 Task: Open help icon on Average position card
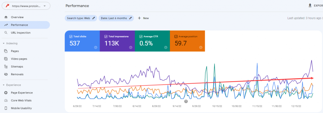pyautogui.click(x=201, y=47)
